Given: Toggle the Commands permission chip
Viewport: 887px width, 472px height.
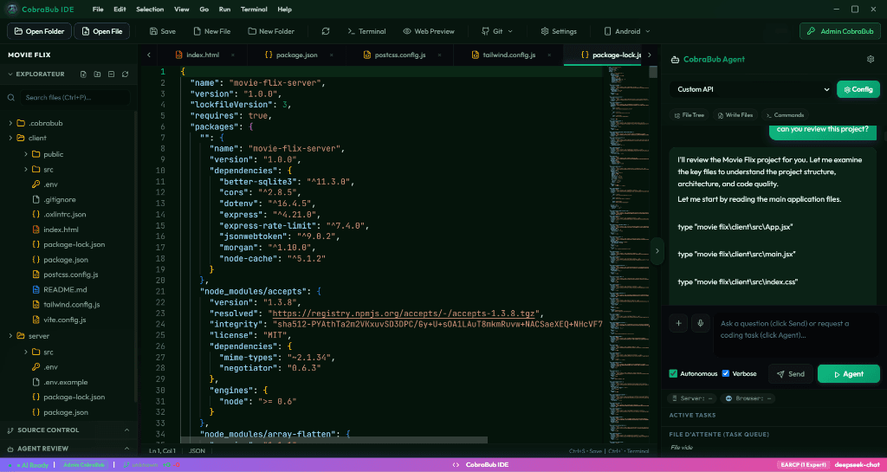Looking at the screenshot, I should [785, 114].
